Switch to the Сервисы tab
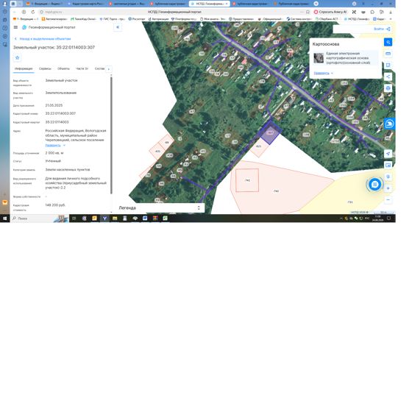This screenshot has width=412, height=412. [x=45, y=68]
